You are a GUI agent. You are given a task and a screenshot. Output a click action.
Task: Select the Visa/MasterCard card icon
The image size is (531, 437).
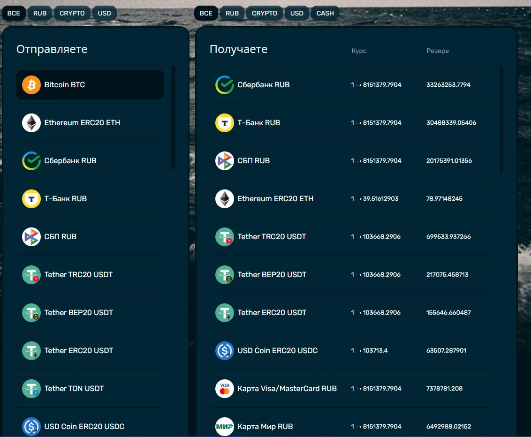[x=225, y=388]
